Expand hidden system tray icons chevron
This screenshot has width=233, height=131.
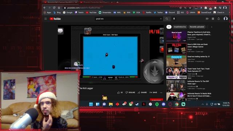[x=202, y=104]
